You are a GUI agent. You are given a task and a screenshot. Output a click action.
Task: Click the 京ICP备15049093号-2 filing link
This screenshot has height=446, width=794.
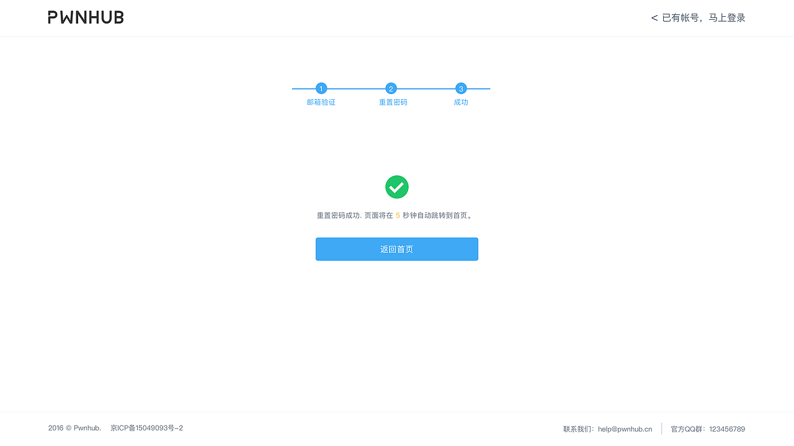tap(146, 427)
